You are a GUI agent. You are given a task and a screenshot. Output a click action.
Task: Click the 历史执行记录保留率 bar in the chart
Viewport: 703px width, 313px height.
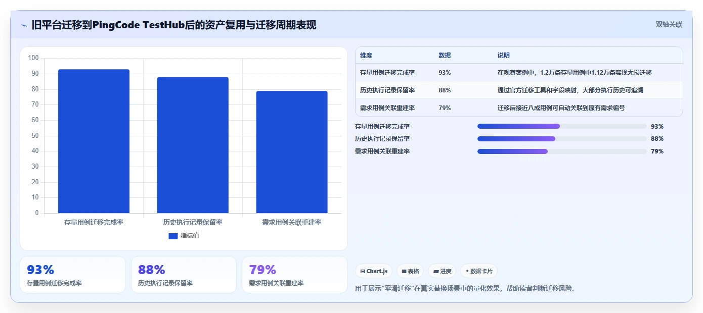click(x=193, y=145)
